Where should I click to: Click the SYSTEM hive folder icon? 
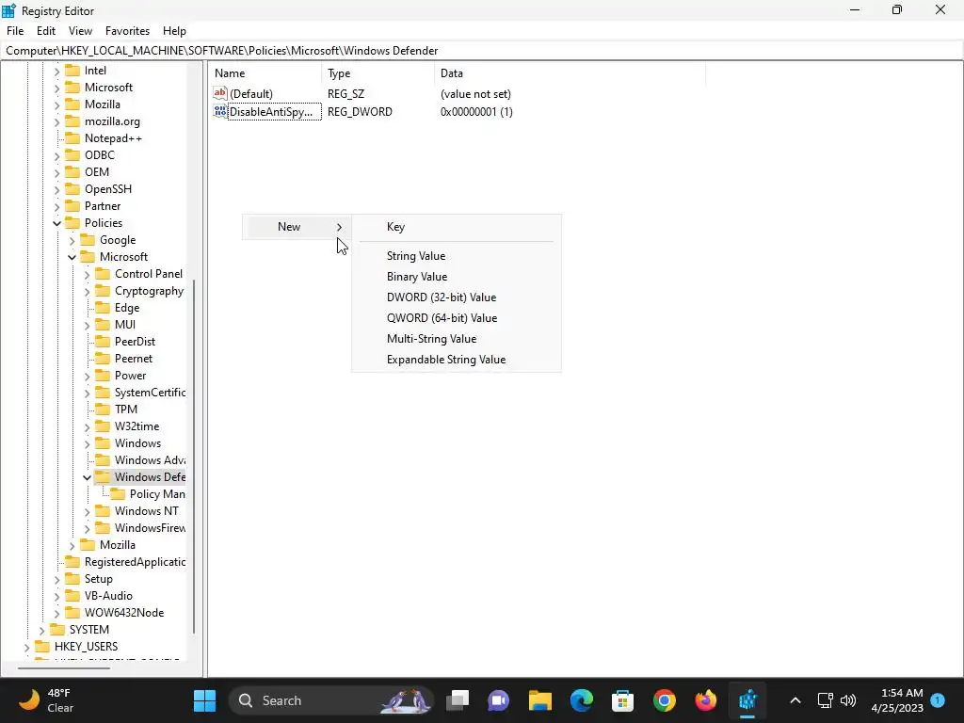[x=57, y=630]
